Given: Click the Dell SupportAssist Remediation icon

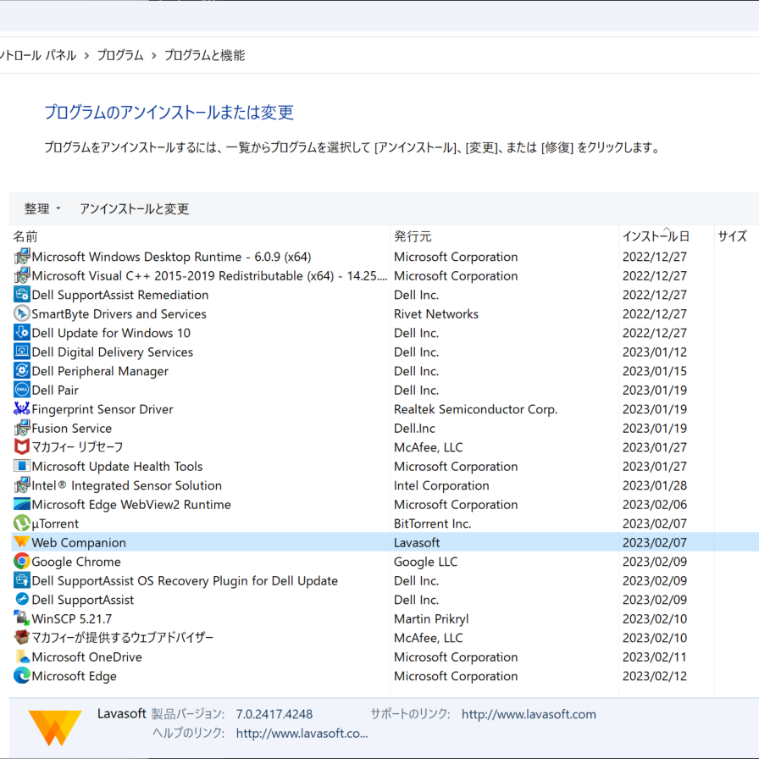Looking at the screenshot, I should coord(22,294).
